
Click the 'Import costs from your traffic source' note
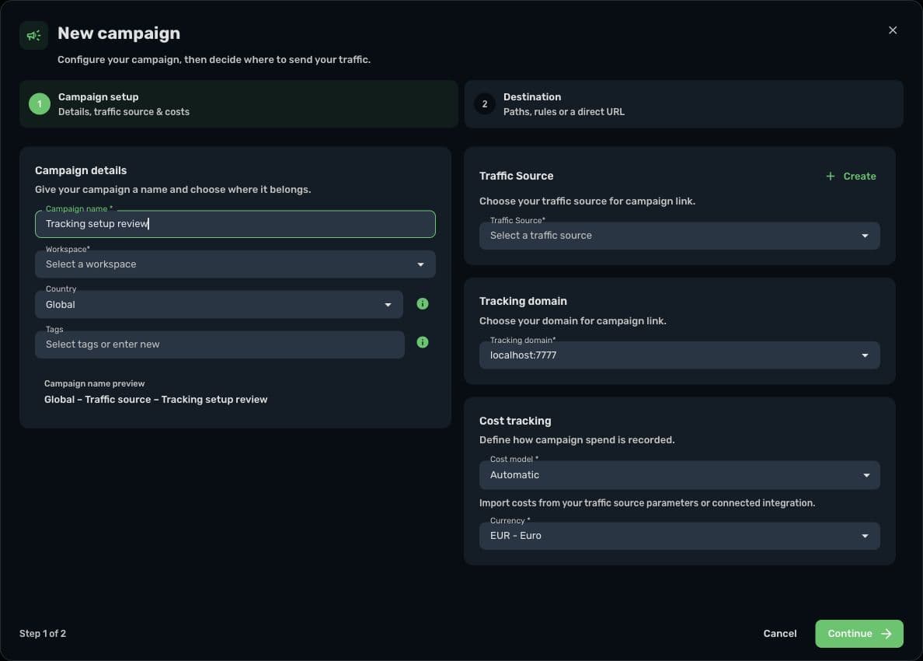[x=647, y=503]
